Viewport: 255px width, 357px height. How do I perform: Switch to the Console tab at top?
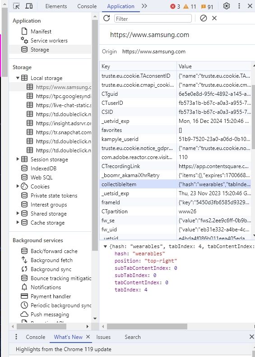(87, 6)
